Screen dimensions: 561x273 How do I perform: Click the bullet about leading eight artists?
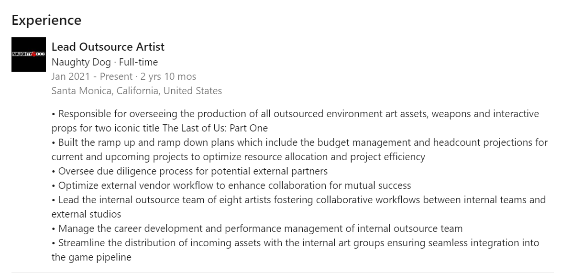[298, 200]
